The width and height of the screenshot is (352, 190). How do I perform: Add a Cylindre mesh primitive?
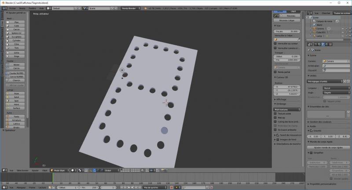16,40
